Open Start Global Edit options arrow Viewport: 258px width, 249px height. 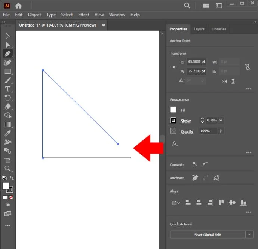coord(249,234)
